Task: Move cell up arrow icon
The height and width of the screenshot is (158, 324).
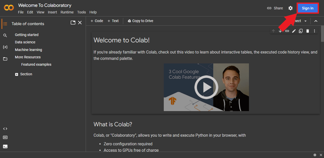Action: (273, 31)
